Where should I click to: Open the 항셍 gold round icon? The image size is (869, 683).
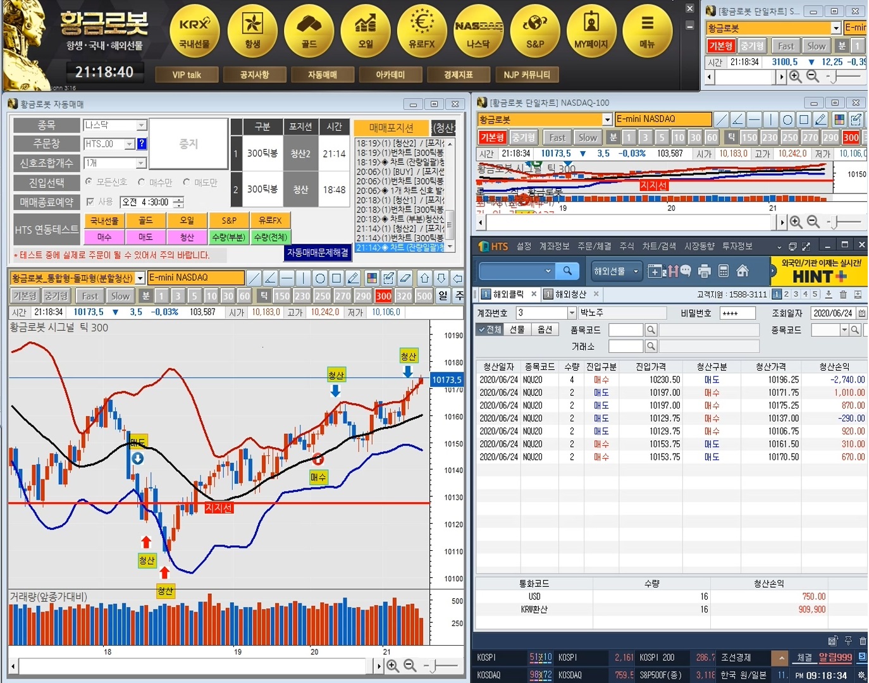(252, 31)
